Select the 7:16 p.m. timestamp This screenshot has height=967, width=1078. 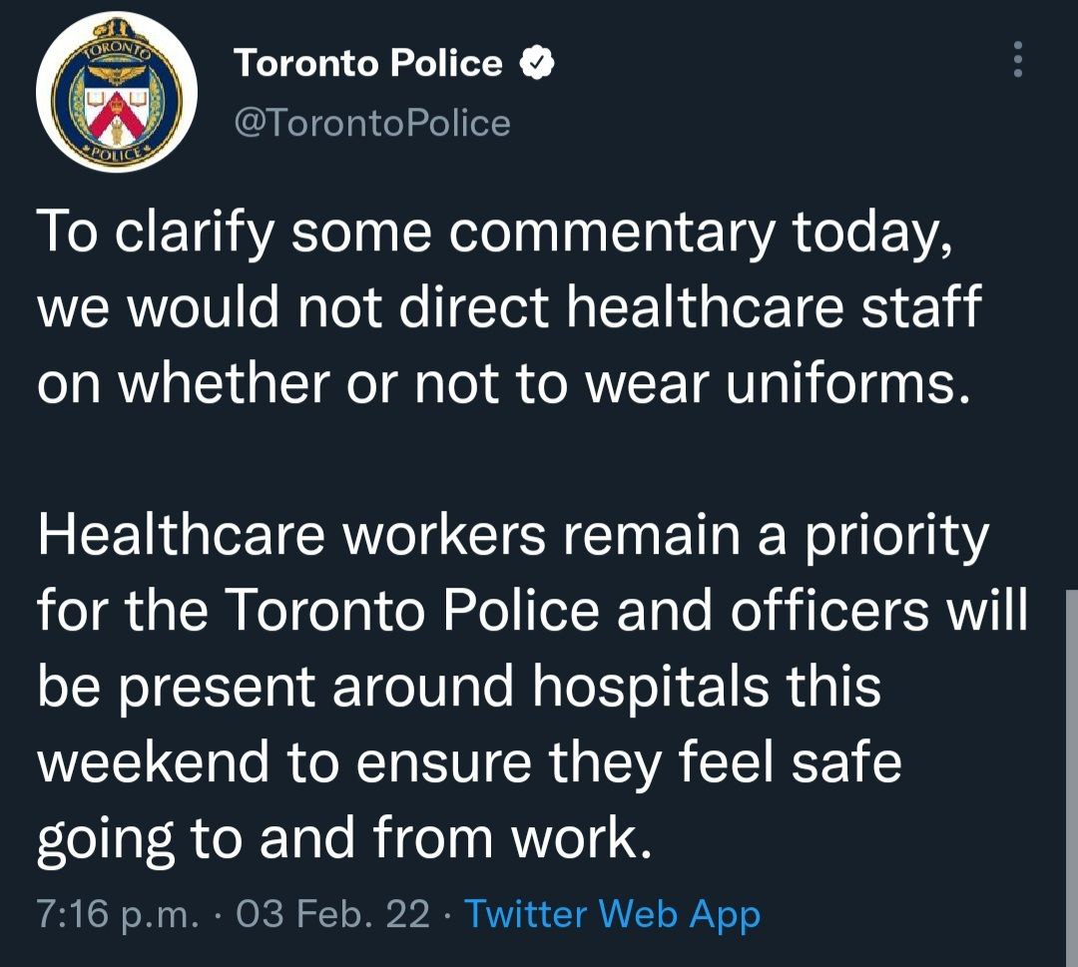[x=118, y=914]
